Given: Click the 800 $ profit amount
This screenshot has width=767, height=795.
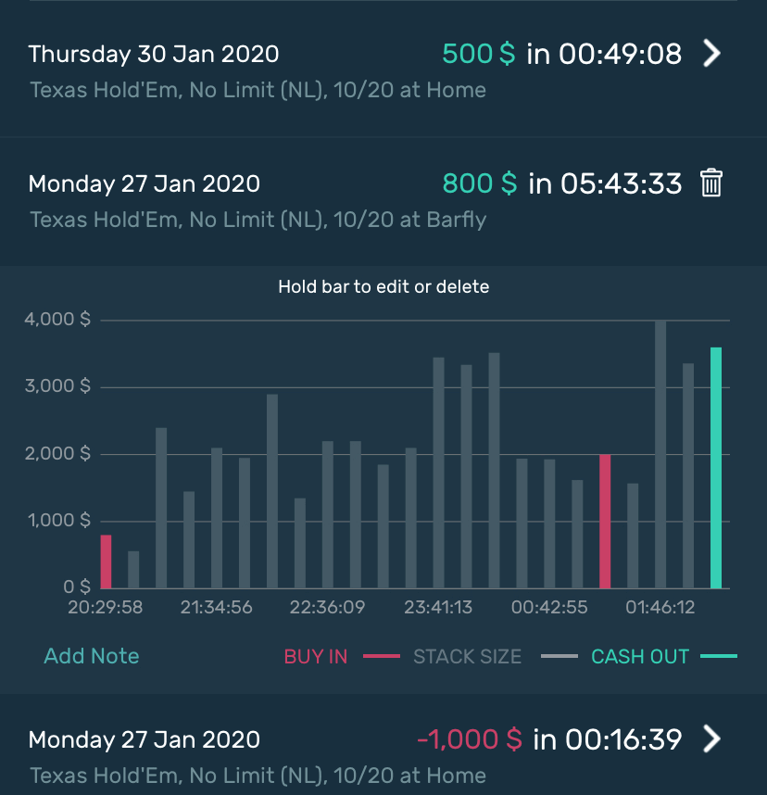Looking at the screenshot, I should tap(480, 183).
